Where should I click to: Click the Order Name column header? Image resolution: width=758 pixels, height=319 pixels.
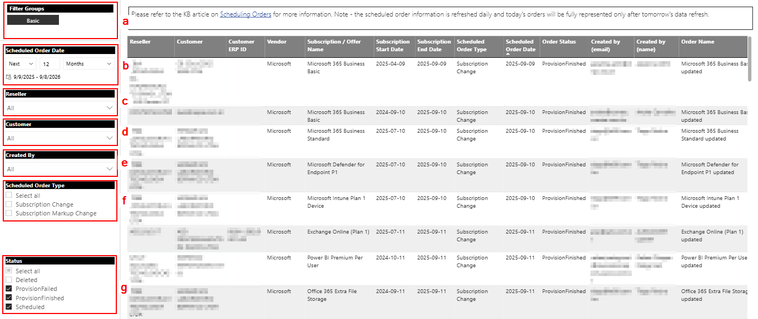pyautogui.click(x=713, y=47)
